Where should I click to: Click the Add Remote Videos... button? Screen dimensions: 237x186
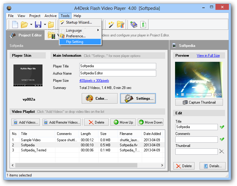(62, 122)
